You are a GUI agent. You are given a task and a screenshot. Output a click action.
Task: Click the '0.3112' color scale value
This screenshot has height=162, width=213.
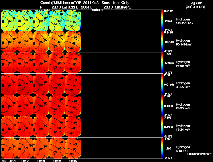pyautogui.click(x=169, y=11)
